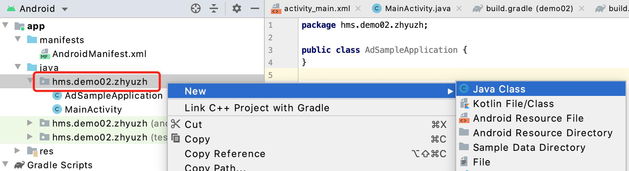Viewport: 629px width, 171px height.
Task: Open project panel settings gear
Action: tap(237, 8)
